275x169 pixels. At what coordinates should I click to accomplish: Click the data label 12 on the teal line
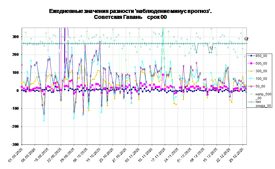211,48
